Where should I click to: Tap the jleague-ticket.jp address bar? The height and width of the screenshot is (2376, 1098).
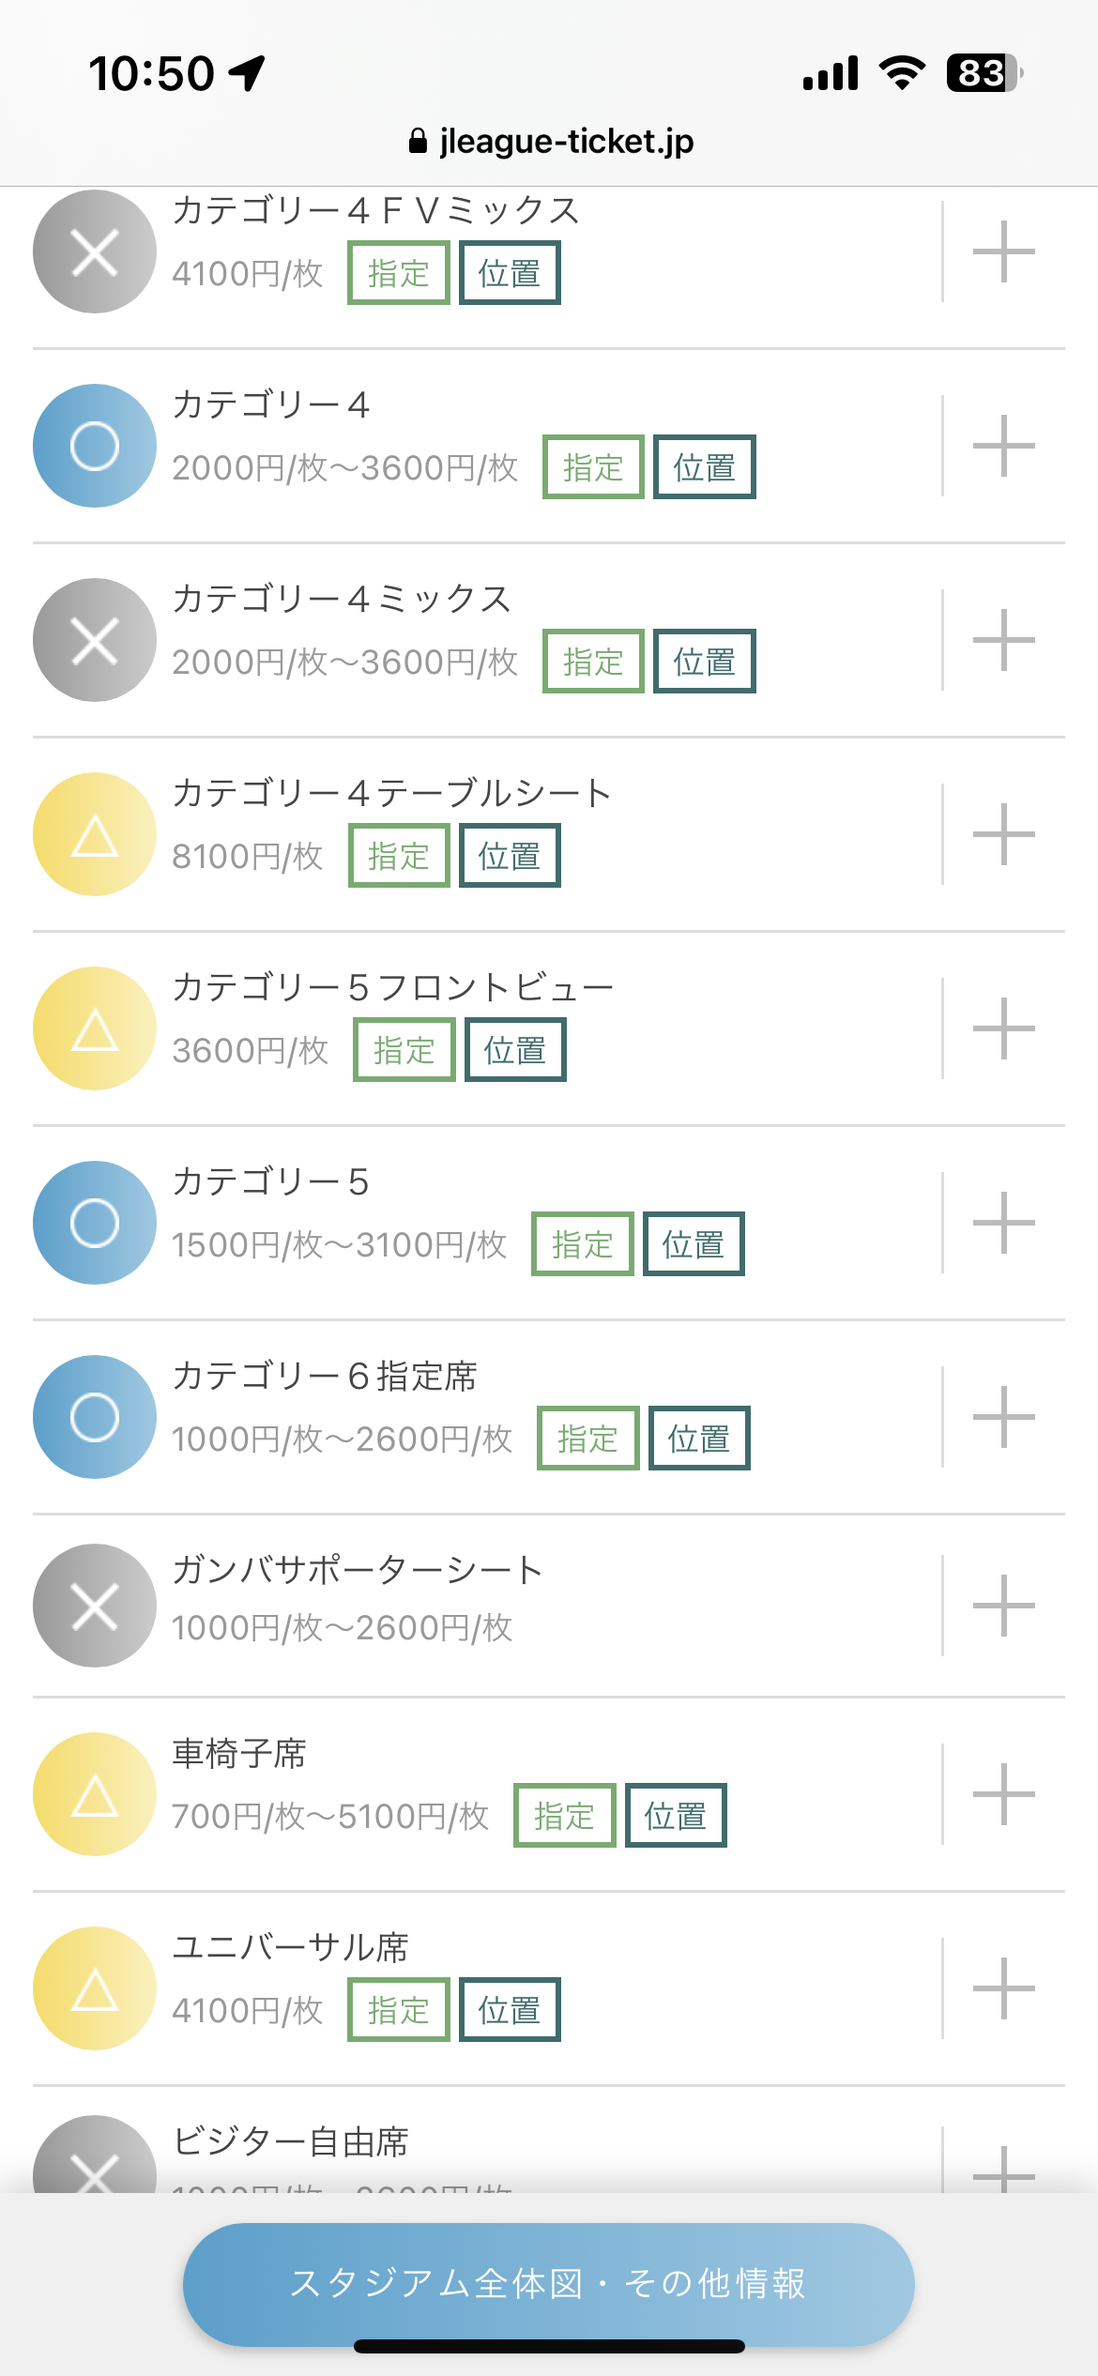[x=552, y=142]
